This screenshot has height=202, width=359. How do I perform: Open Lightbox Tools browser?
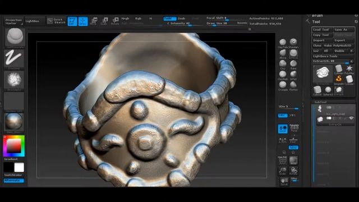pyautogui.click(x=333, y=56)
